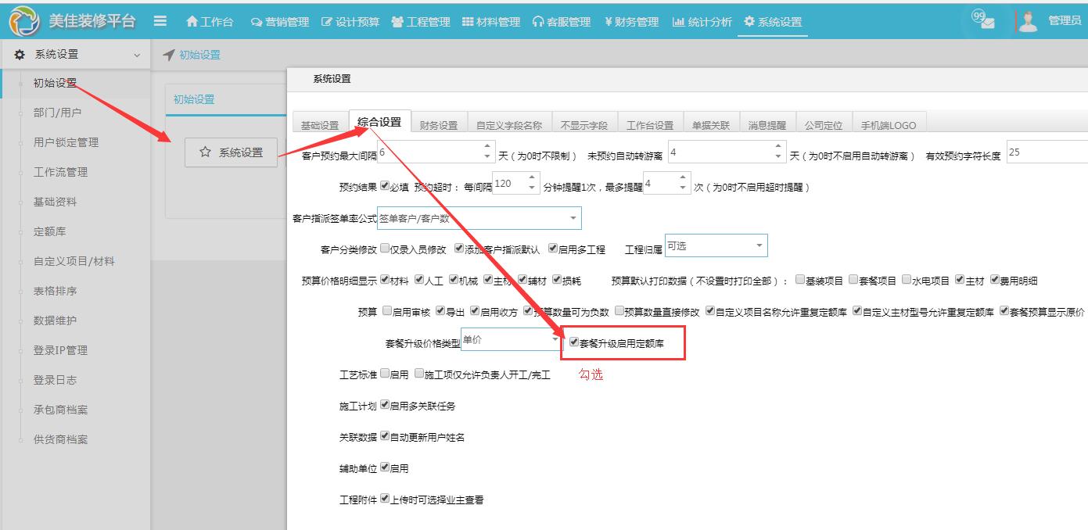Image resolution: width=1088 pixels, height=530 pixels.
Task: Open the 工程管理 menu item
Action: pos(420,23)
